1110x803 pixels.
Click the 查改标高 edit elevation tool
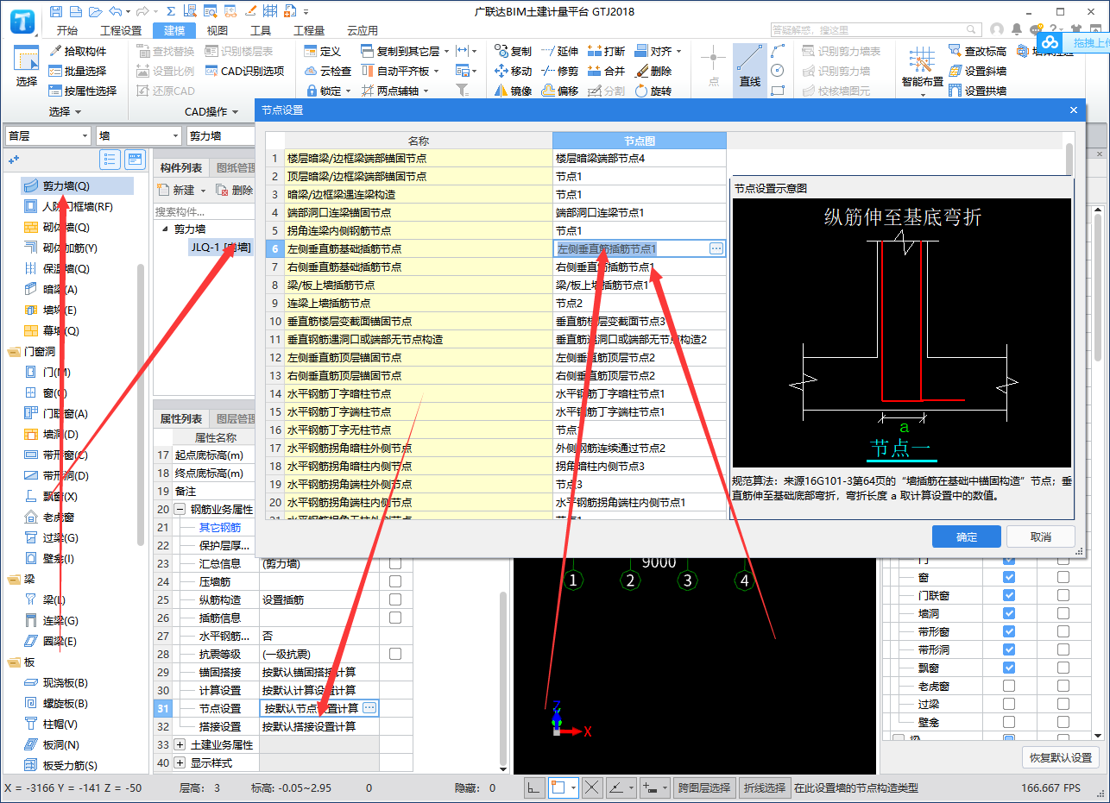click(x=977, y=52)
